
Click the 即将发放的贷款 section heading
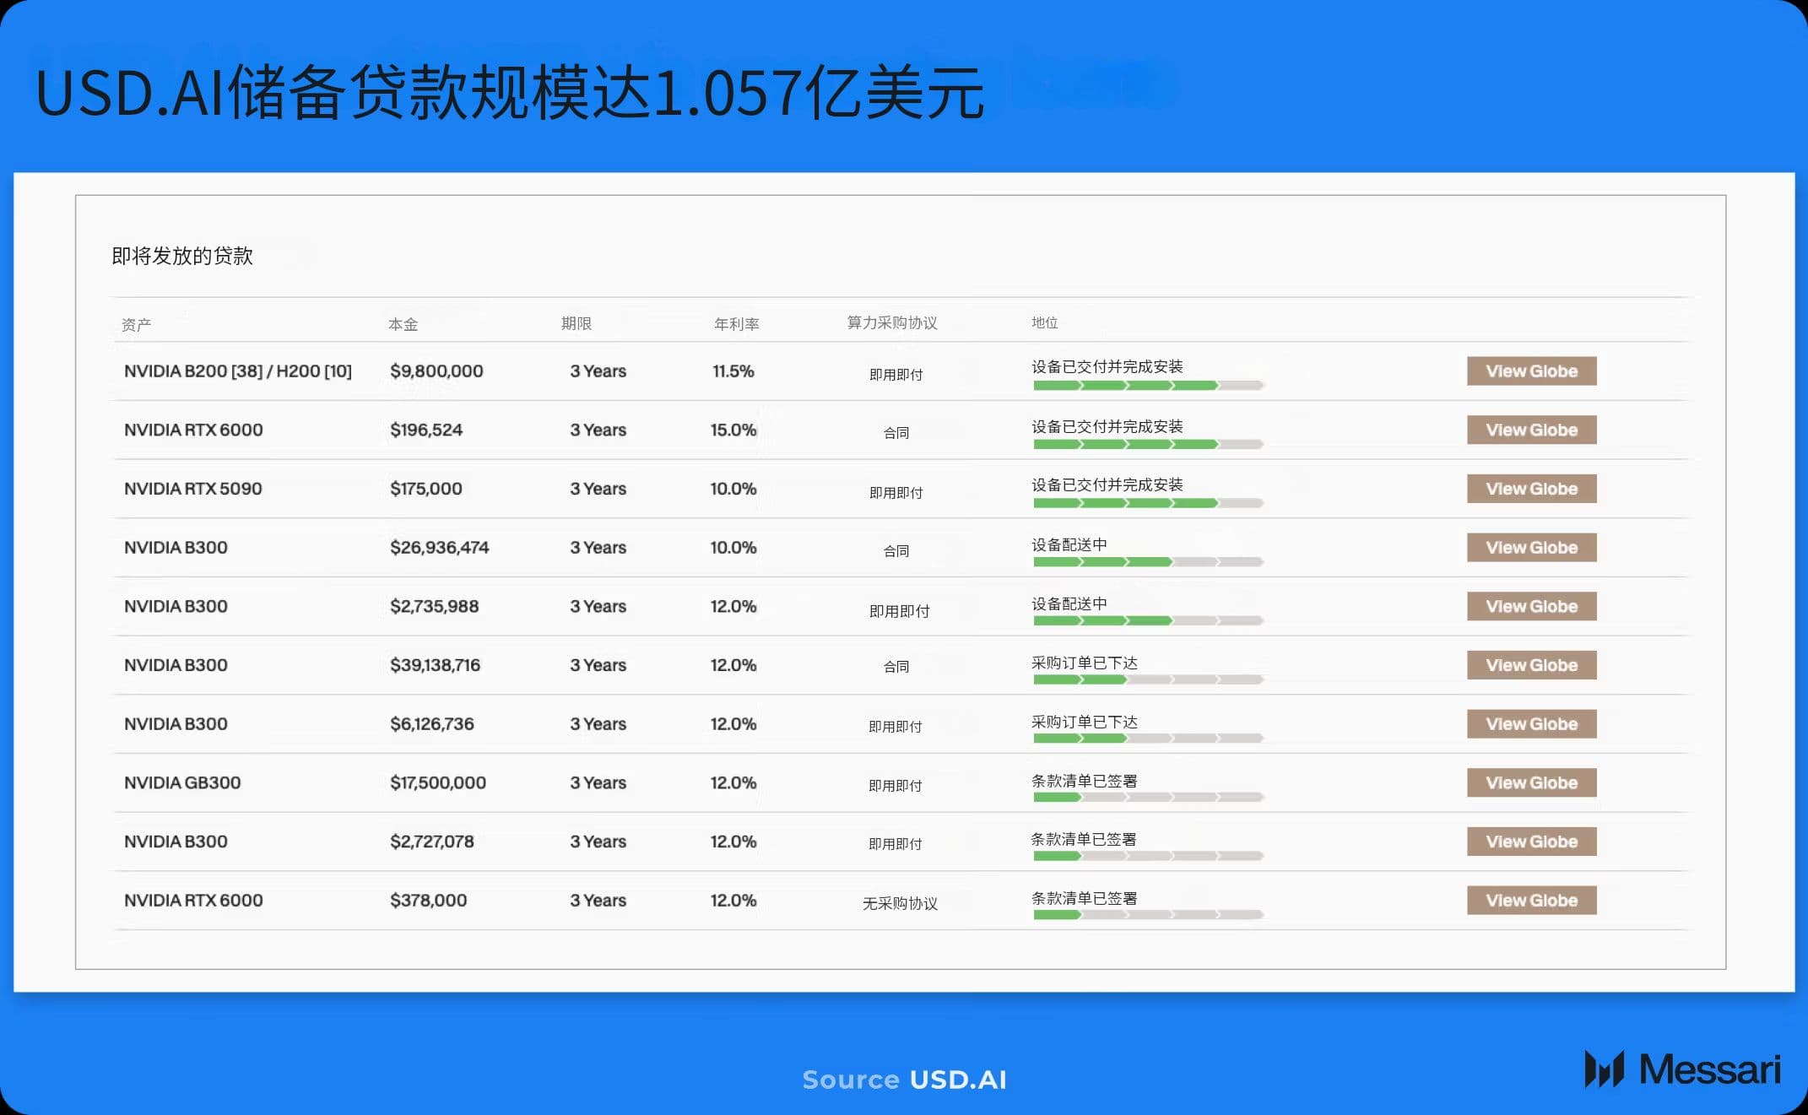(182, 256)
